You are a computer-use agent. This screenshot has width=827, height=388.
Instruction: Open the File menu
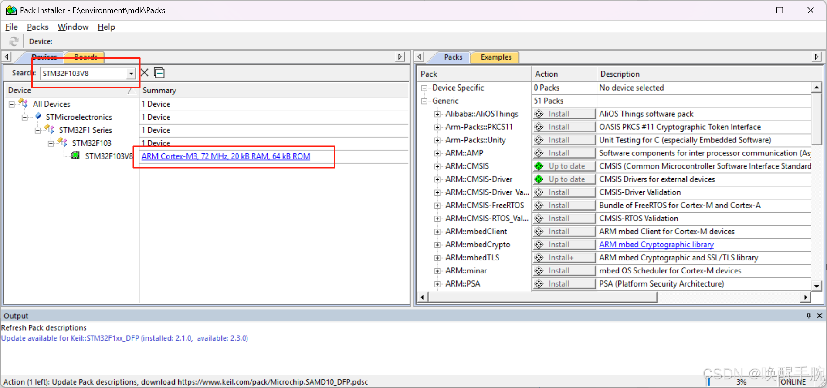tap(11, 27)
